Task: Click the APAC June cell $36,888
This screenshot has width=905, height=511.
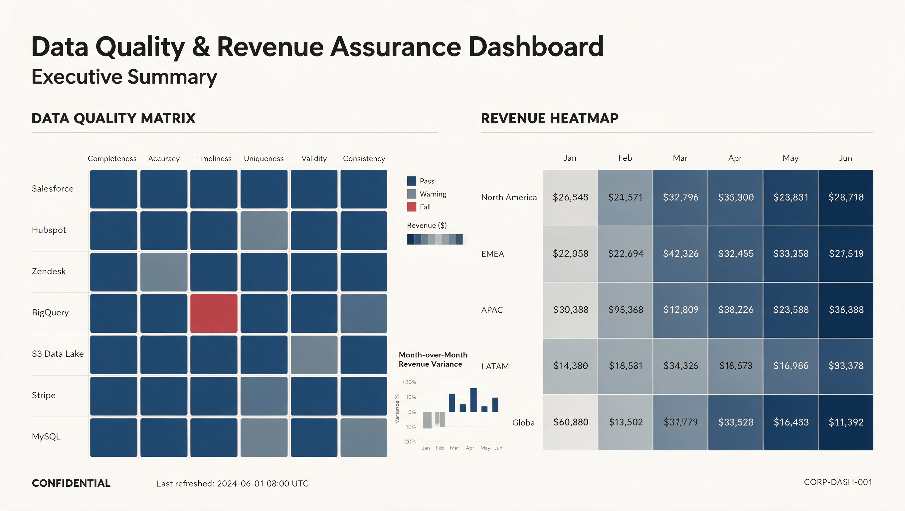Action: click(846, 310)
